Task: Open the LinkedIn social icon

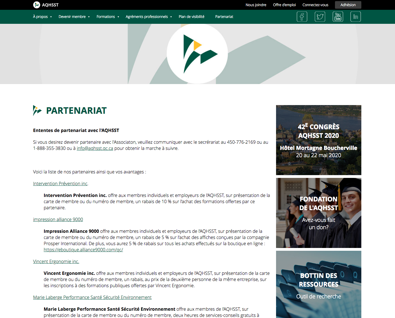Action: pyautogui.click(x=355, y=17)
